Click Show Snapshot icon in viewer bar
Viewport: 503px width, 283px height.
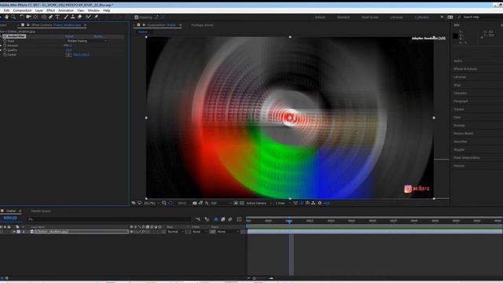(201, 203)
